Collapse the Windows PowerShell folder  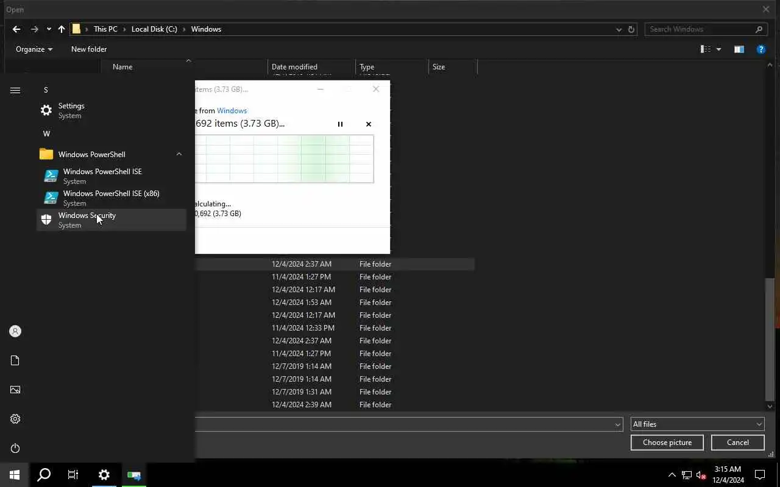coord(179,154)
